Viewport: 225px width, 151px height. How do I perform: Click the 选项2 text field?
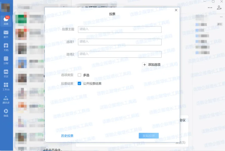point(120,54)
